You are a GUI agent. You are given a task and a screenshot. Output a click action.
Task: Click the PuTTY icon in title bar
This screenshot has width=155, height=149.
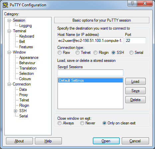[x=5, y=5]
